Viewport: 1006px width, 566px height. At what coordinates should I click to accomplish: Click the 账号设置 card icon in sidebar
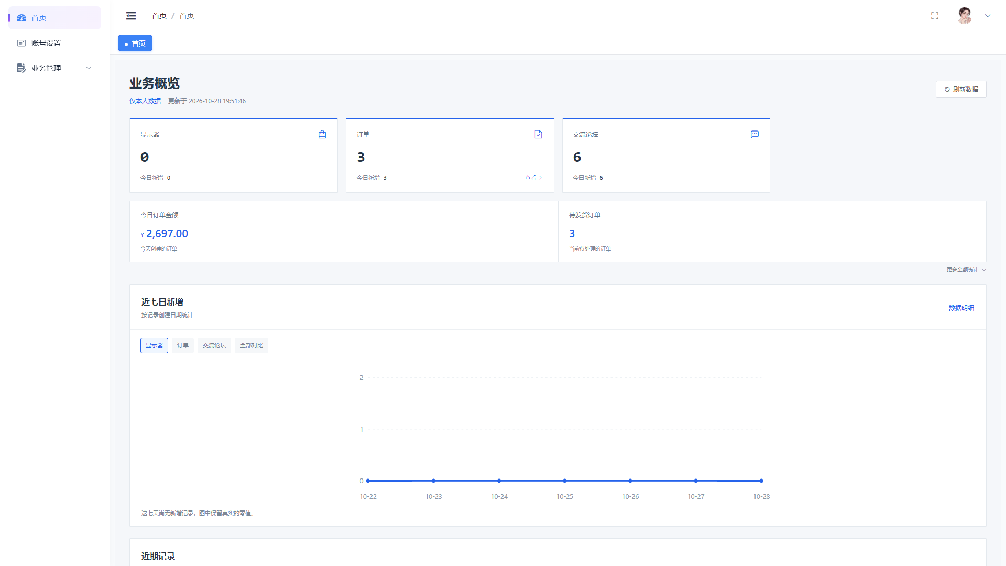point(21,43)
